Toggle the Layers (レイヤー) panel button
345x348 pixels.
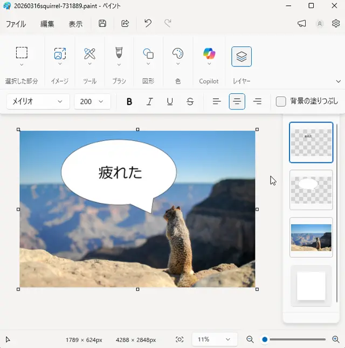click(x=241, y=57)
